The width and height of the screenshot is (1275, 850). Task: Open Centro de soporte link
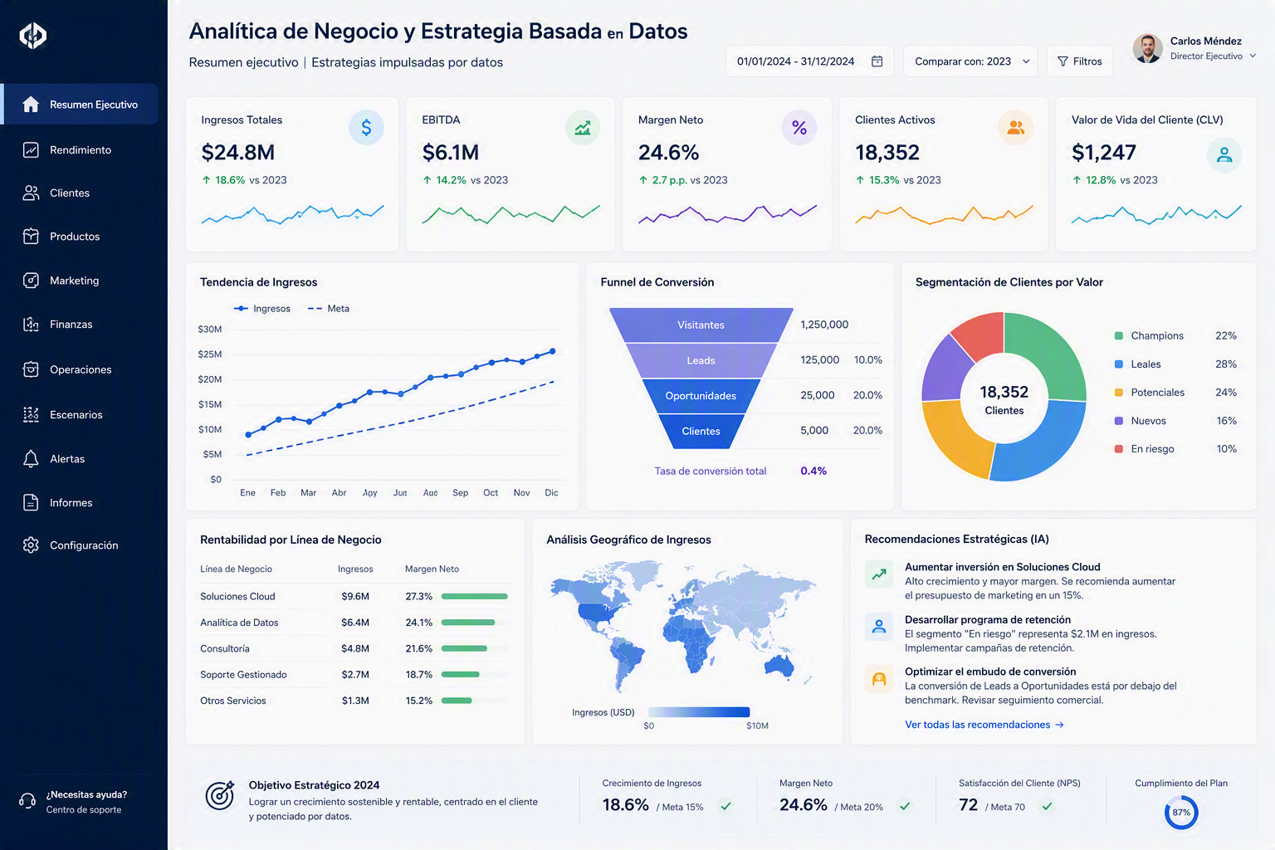84,810
